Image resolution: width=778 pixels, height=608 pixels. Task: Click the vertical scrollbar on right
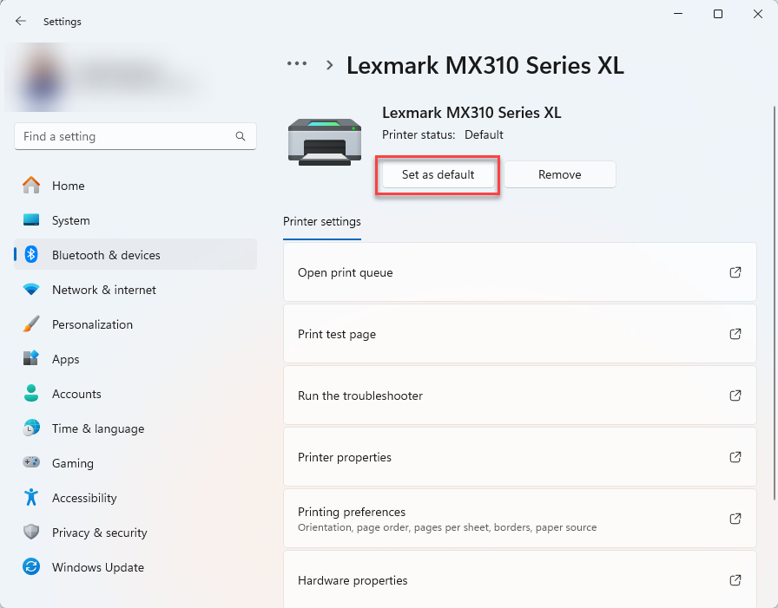coord(774,304)
